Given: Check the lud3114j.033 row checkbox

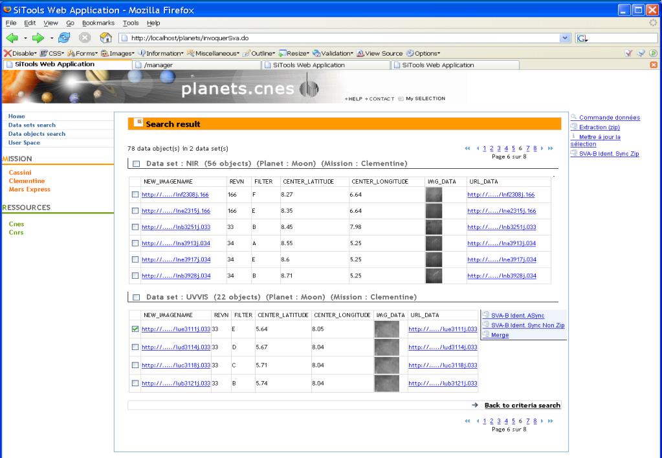Looking at the screenshot, I should point(135,347).
